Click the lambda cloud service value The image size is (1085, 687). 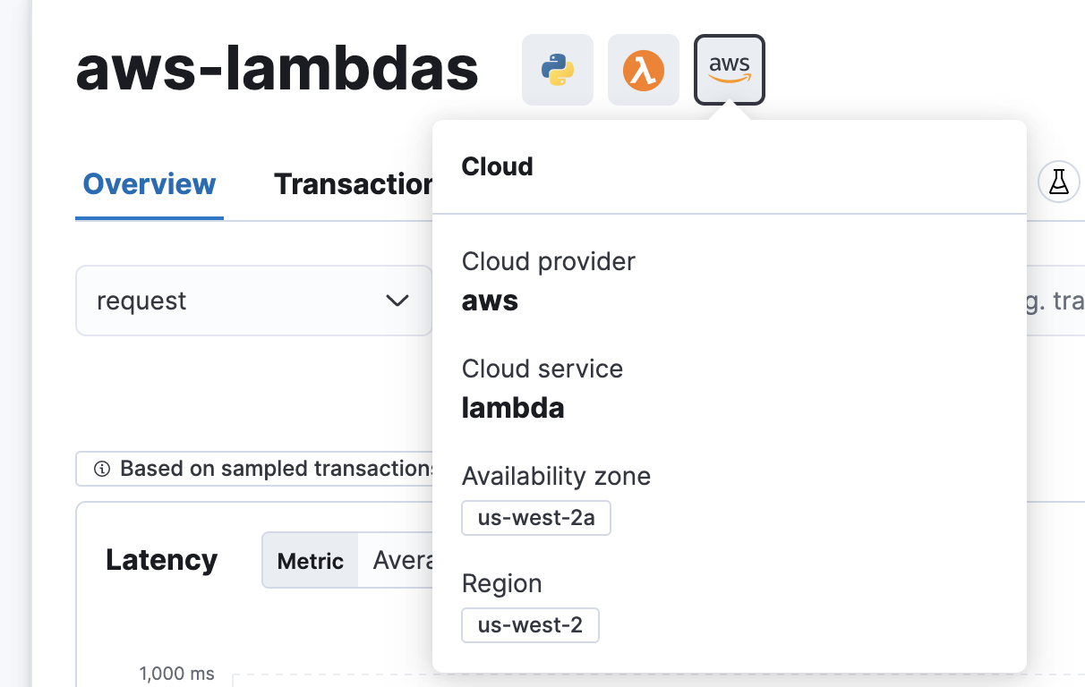[513, 408]
